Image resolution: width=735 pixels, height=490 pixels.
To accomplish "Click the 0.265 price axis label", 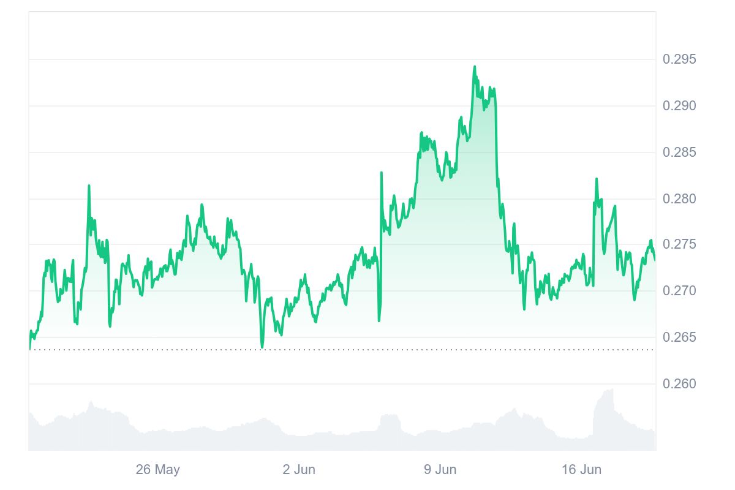I will coord(680,337).
